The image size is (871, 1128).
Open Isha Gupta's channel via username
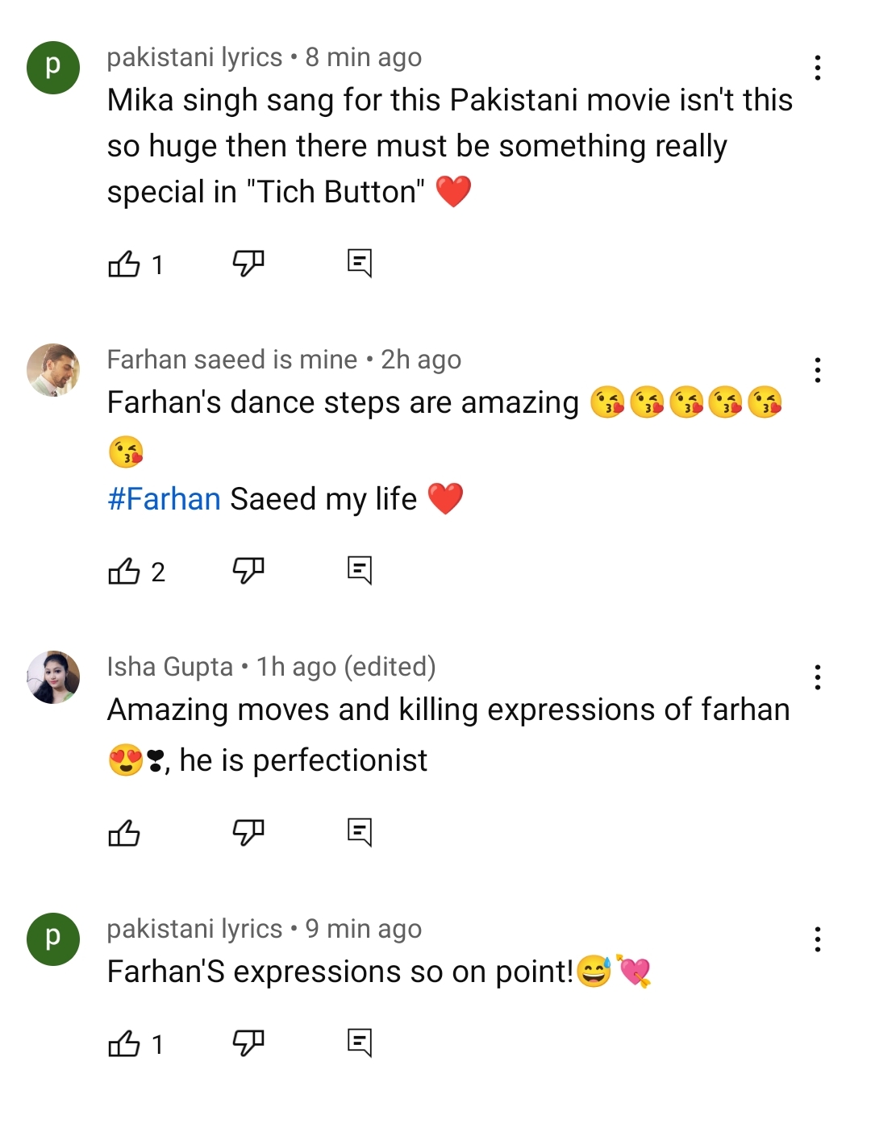[x=169, y=667]
